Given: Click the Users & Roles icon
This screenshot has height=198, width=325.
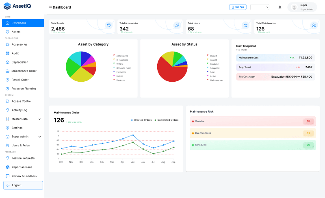Looking at the screenshot, I should (x=7, y=145).
